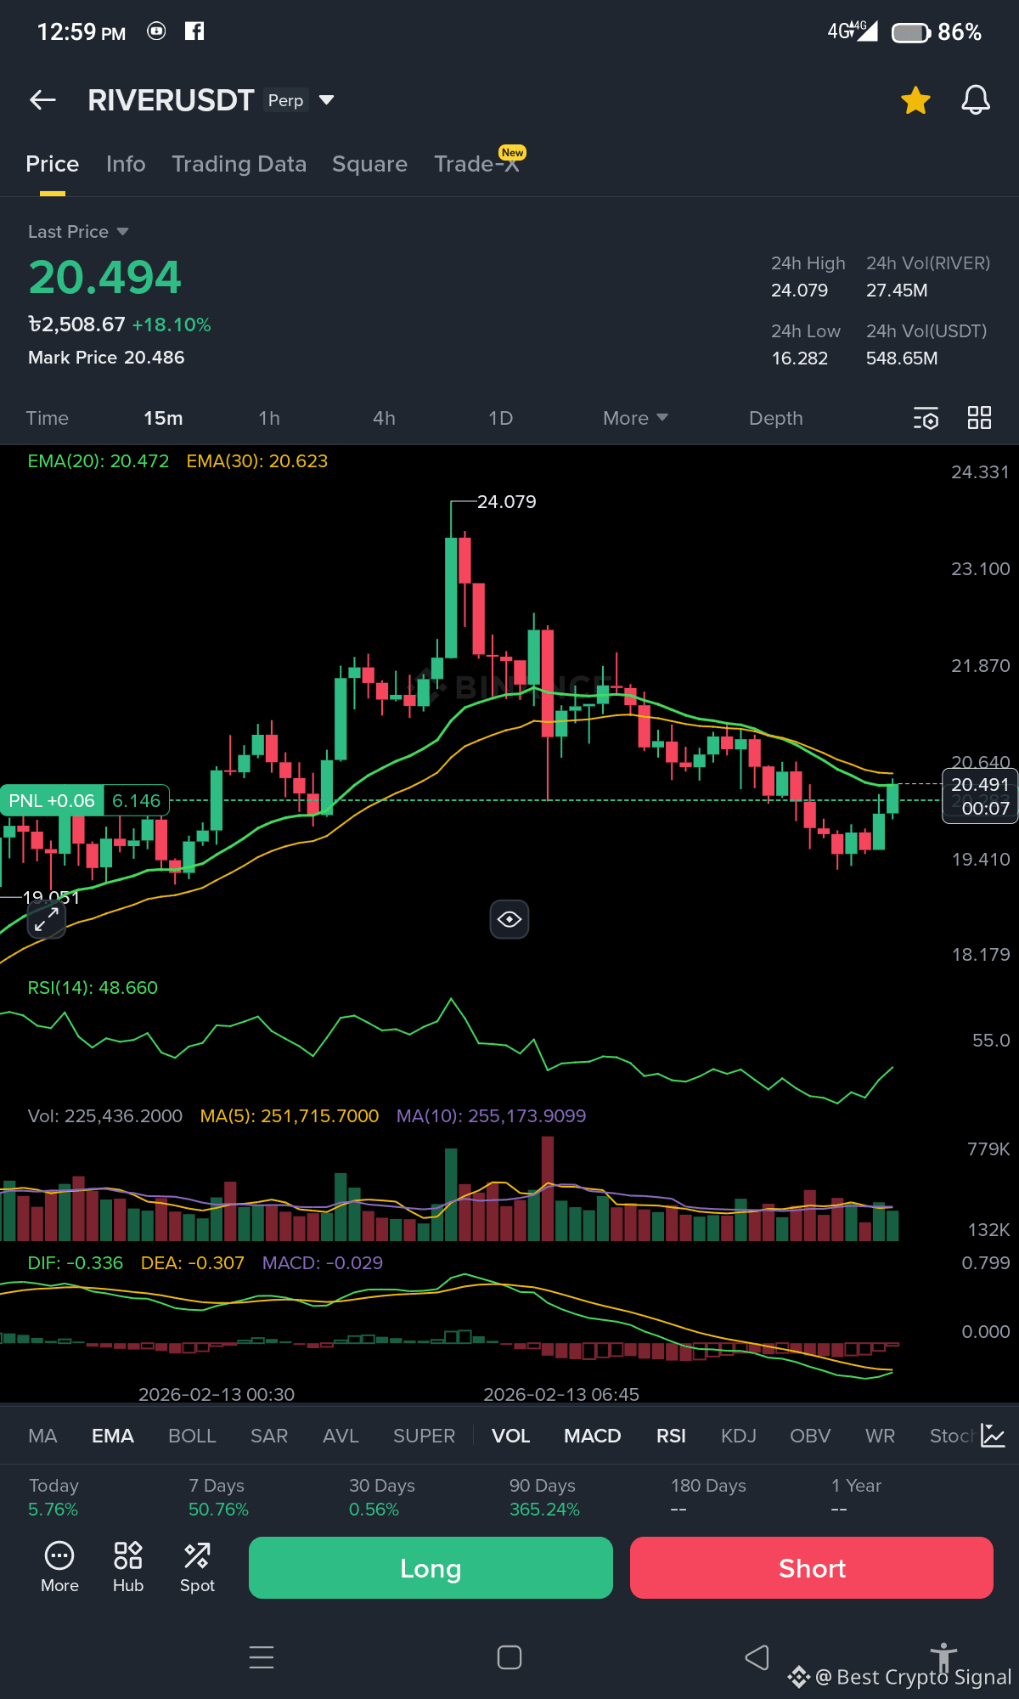Tap the Mark Price 20.486 text
Viewport: 1019px width, 1699px height.
pyautogui.click(x=106, y=358)
